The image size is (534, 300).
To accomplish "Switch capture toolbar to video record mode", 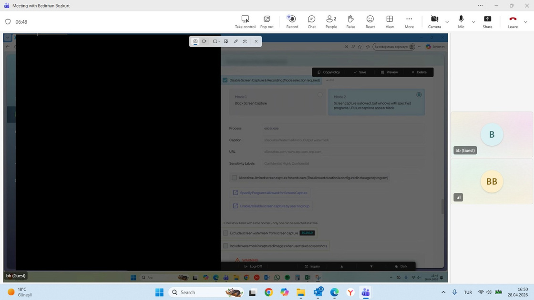I will [x=205, y=41].
